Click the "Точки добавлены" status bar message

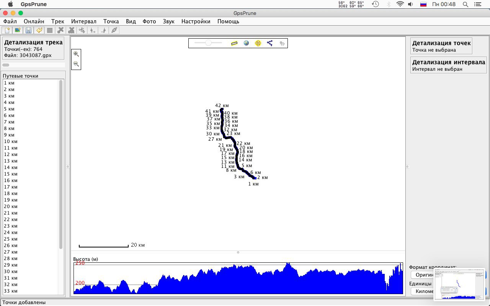click(24, 302)
